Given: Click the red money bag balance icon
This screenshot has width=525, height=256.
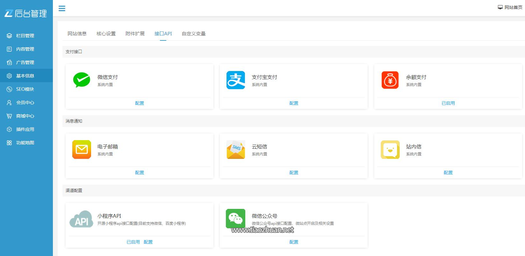Looking at the screenshot, I should point(390,80).
